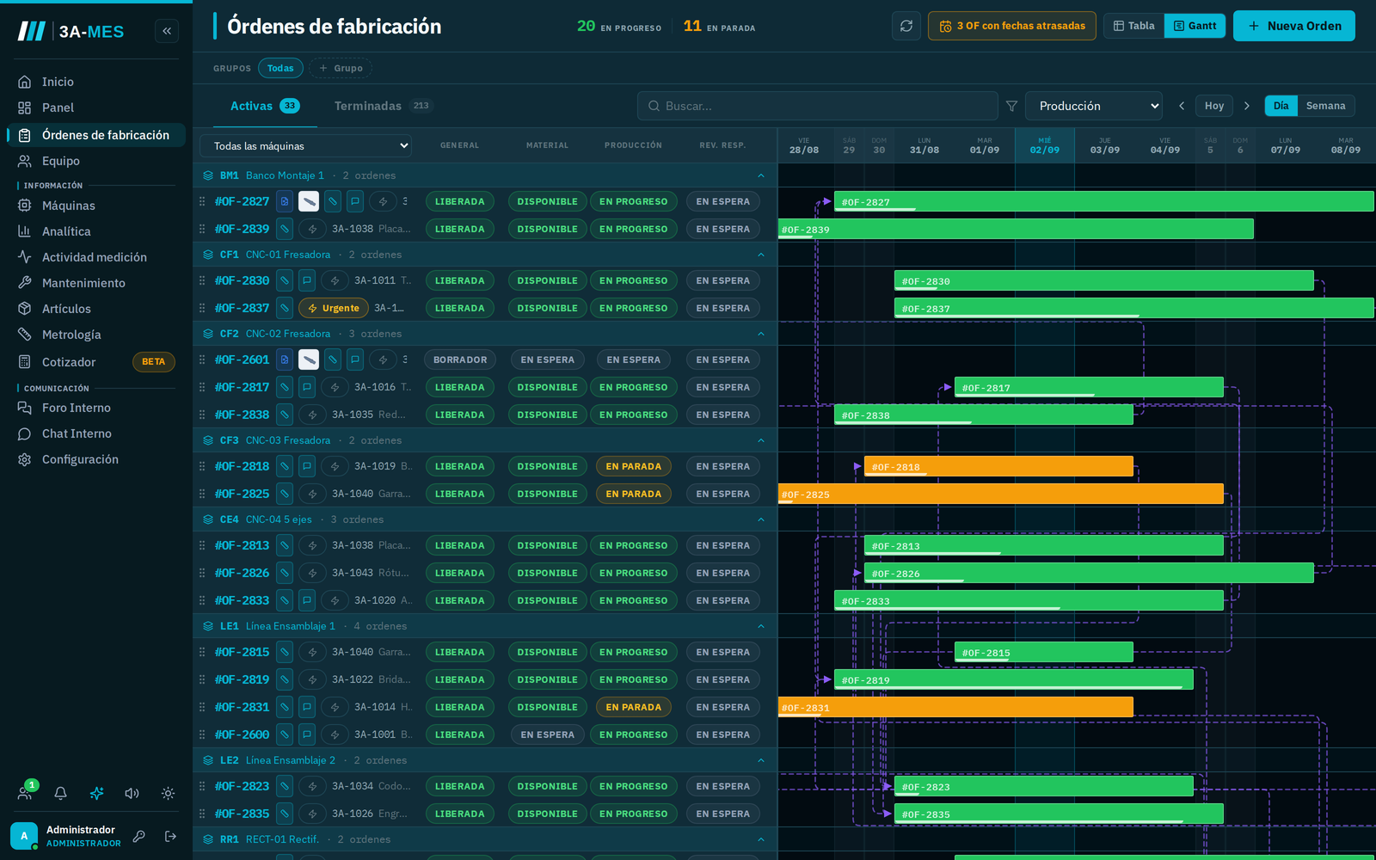The width and height of the screenshot is (1376, 860).
Task: Click Gantt bar #OF-2815
Action: (x=1044, y=652)
